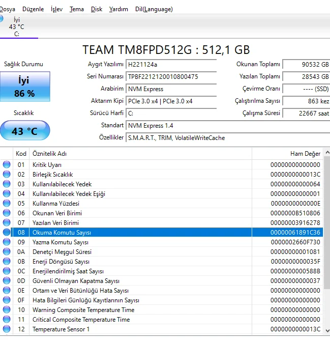Click the Çalıştırılma Sayısı value 863 kez
The height and width of the screenshot is (340, 330).
pyautogui.click(x=307, y=101)
